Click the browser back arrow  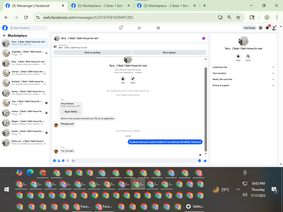pyautogui.click(x=6, y=17)
